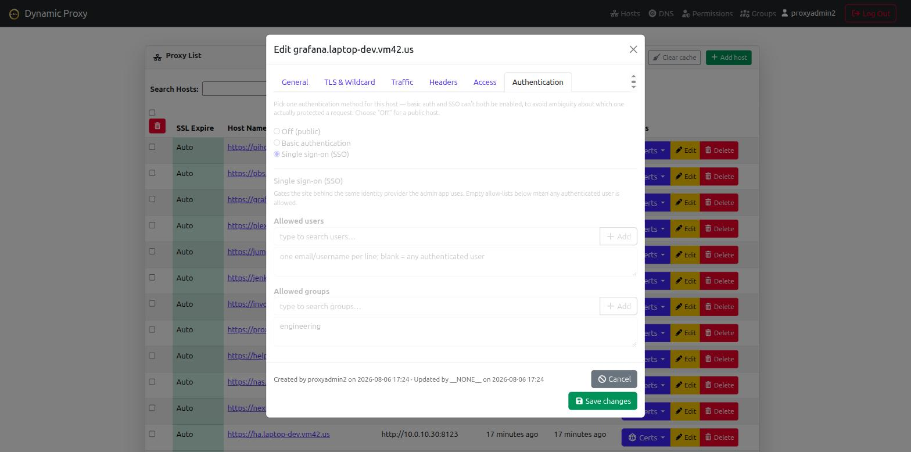Click the Search Hosts input field
Viewport: 911px width, 452px height.
[234, 89]
